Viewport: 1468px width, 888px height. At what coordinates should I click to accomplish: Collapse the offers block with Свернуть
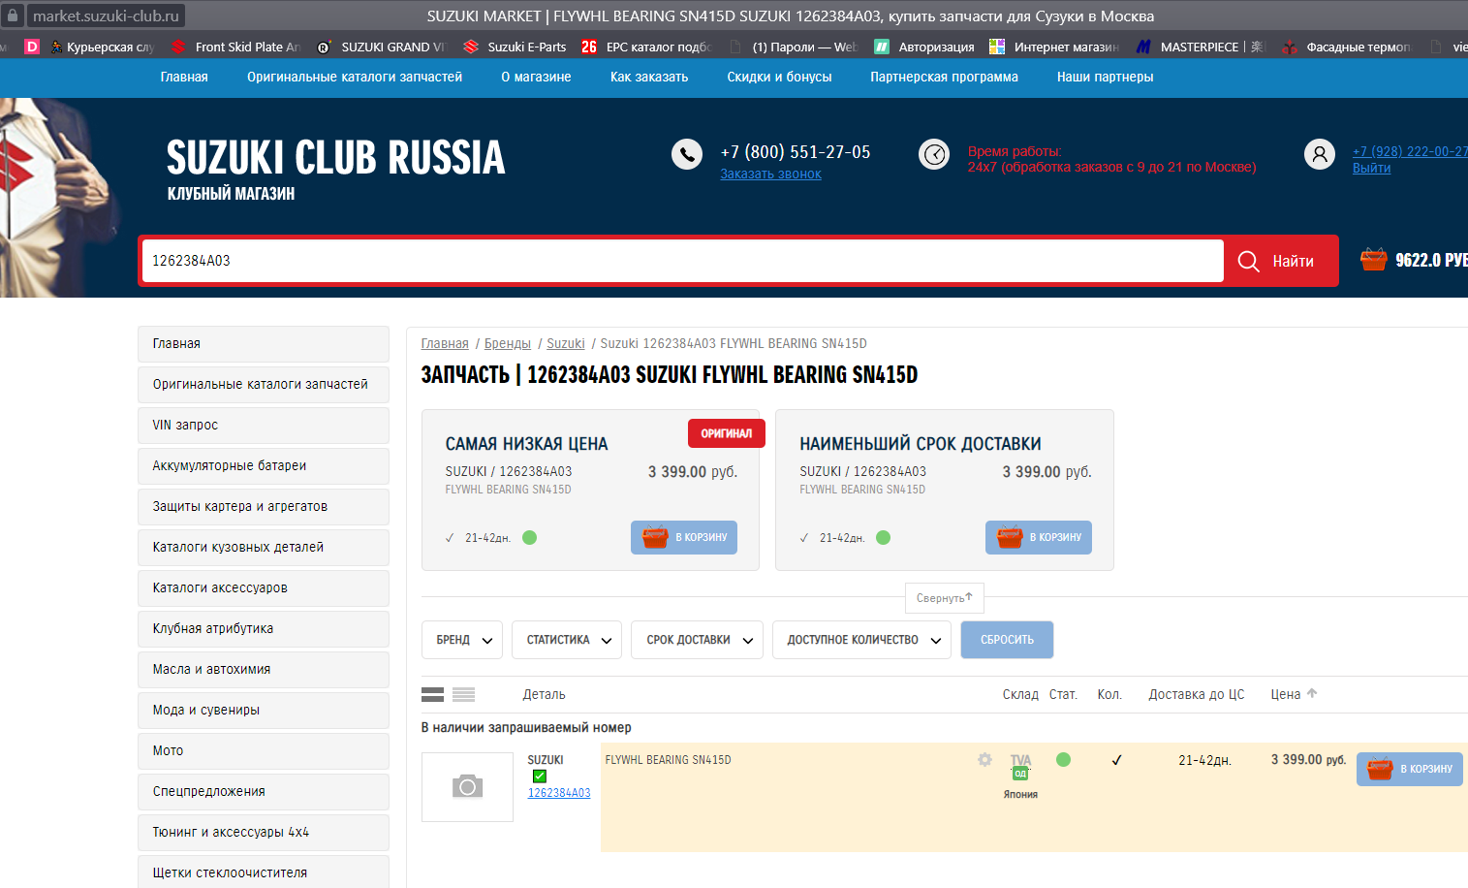tap(944, 598)
